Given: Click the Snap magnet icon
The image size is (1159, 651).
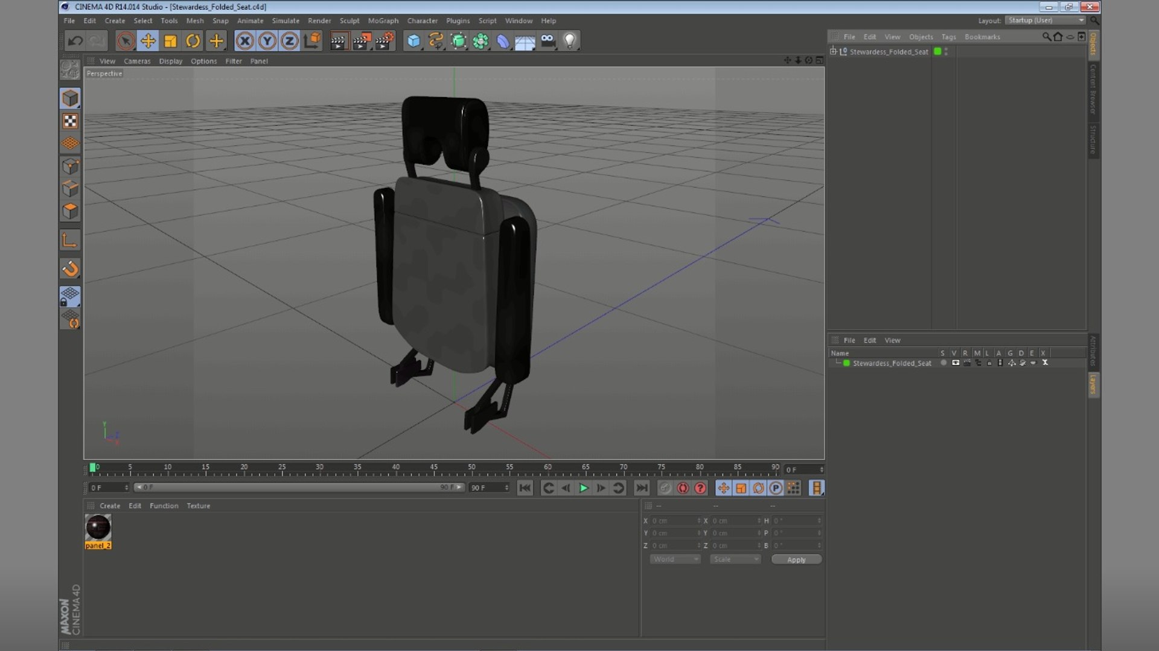Looking at the screenshot, I should 70,268.
